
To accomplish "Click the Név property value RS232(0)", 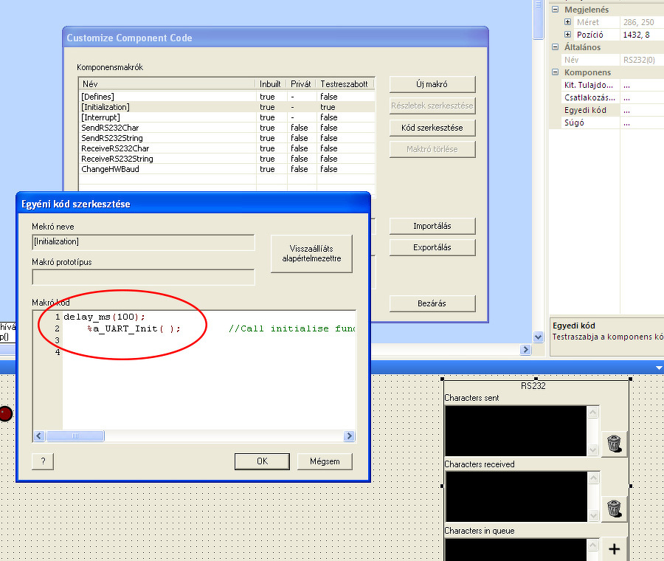I will coord(639,61).
